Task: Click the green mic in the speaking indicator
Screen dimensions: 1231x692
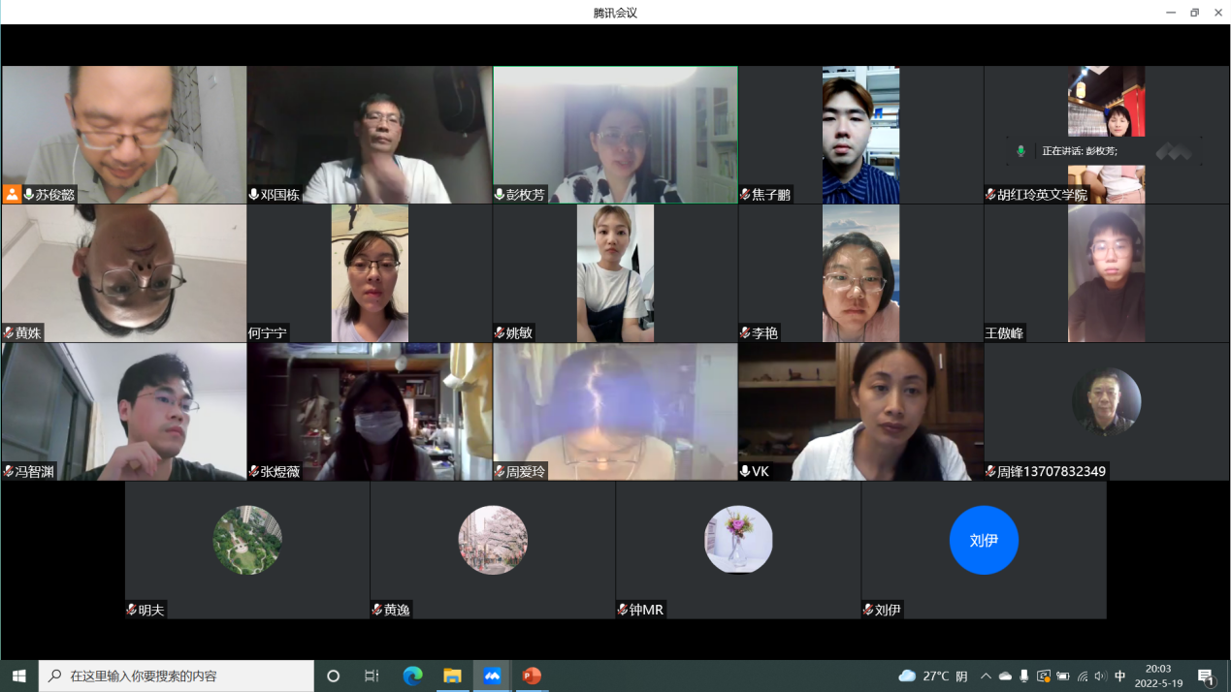Action: [1020, 151]
